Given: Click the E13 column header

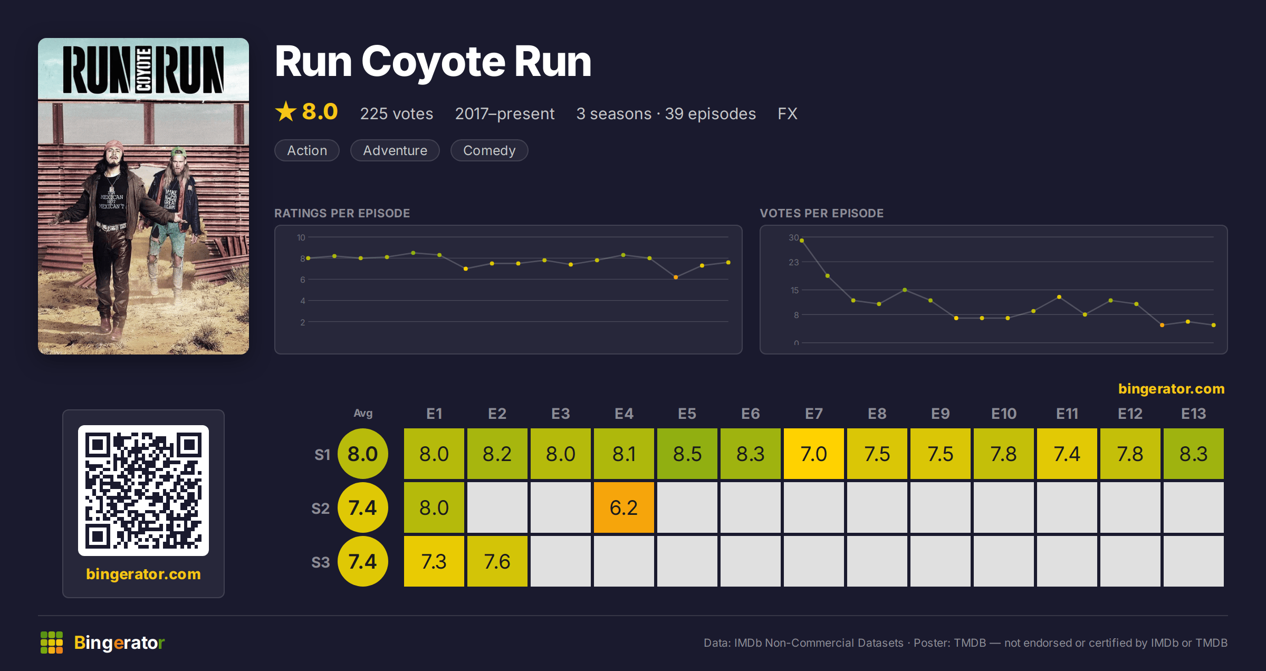Looking at the screenshot, I should (x=1194, y=414).
